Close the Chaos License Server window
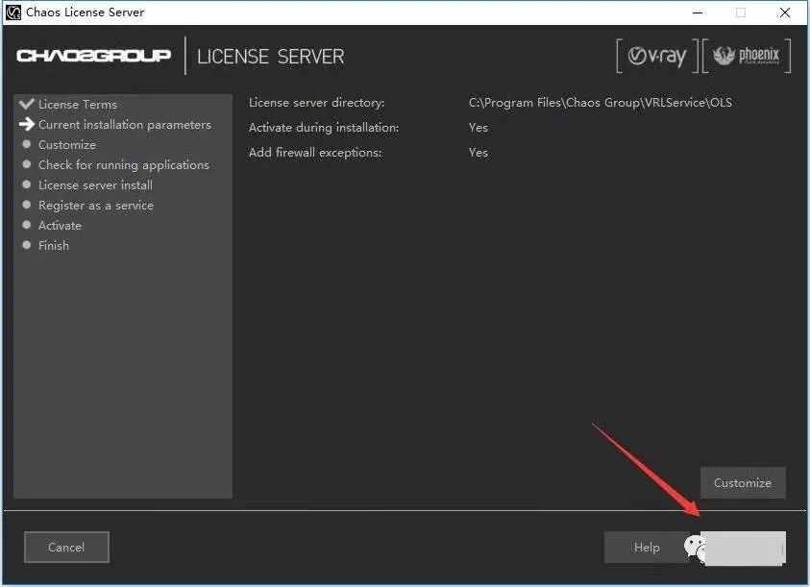Screen dimensions: 810x587 785,12
